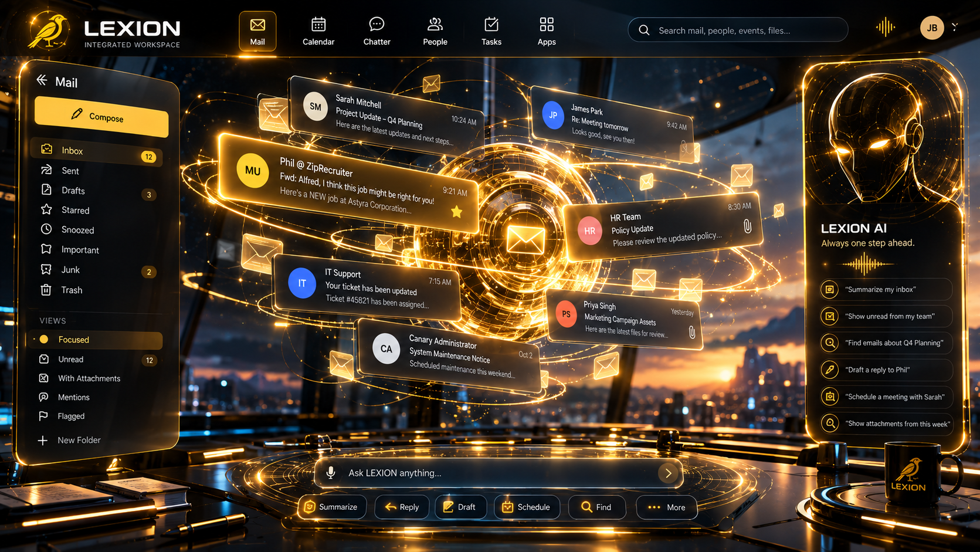Open the Junk folder icon
Viewport: 980px width, 552px height.
pos(46,269)
